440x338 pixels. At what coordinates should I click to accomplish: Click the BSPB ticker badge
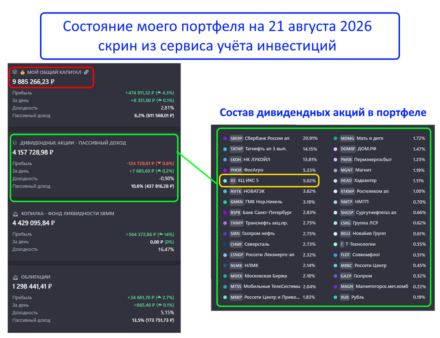(235, 213)
